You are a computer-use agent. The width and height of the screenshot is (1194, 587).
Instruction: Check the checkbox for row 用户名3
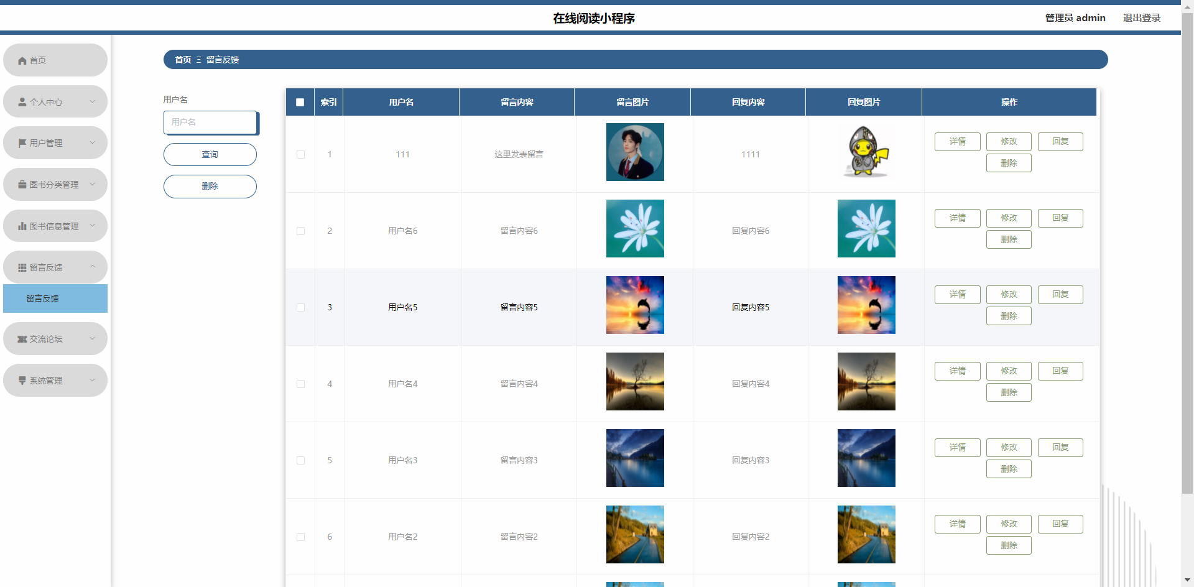tap(301, 460)
